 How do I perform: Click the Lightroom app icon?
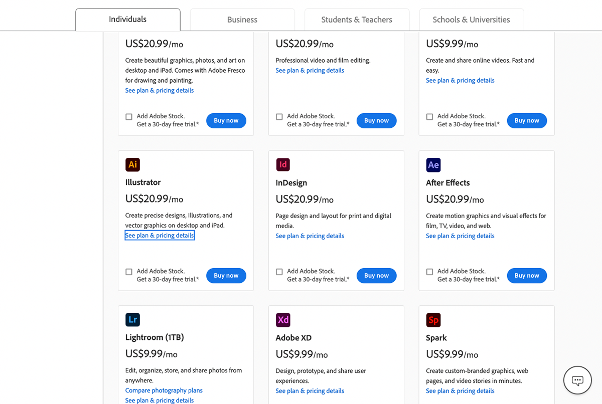pyautogui.click(x=132, y=319)
